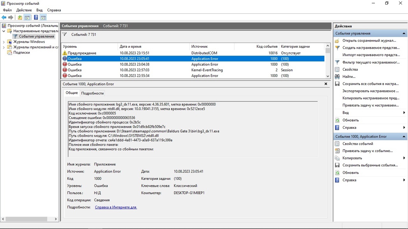Click the Найти binoculars icon

(x=337, y=77)
